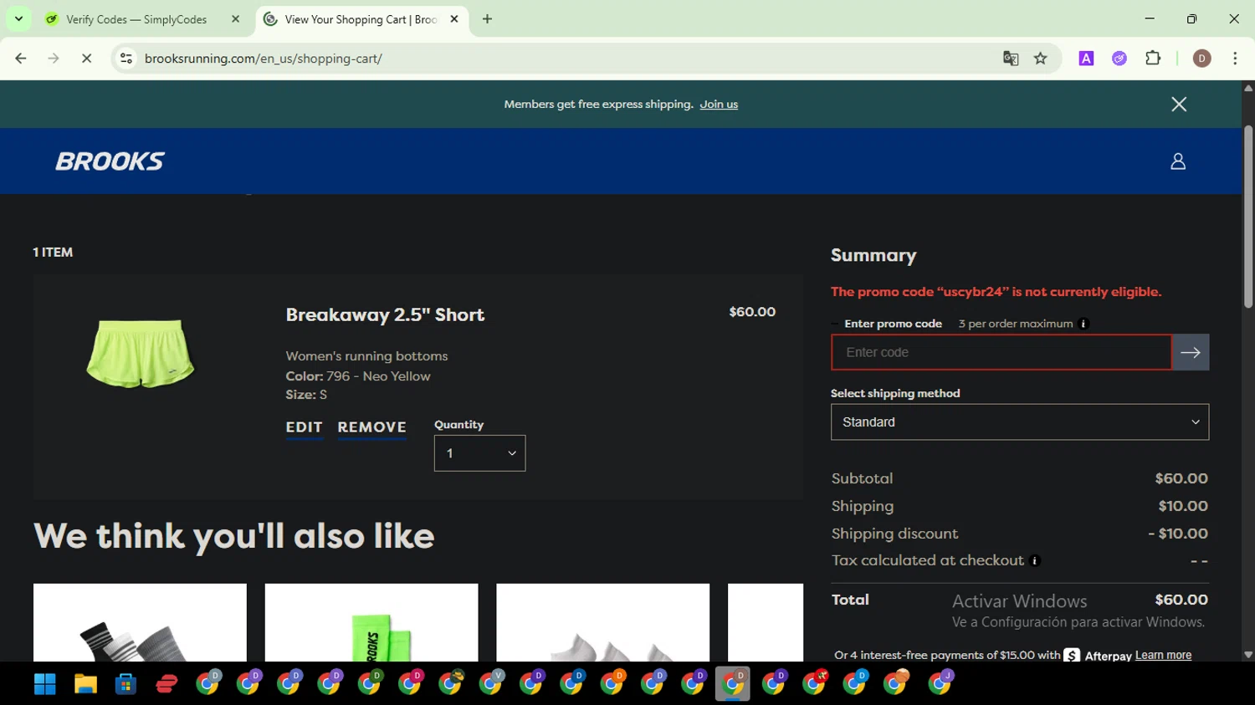Open the Breakaway 2.5" Short product title

pyautogui.click(x=385, y=314)
